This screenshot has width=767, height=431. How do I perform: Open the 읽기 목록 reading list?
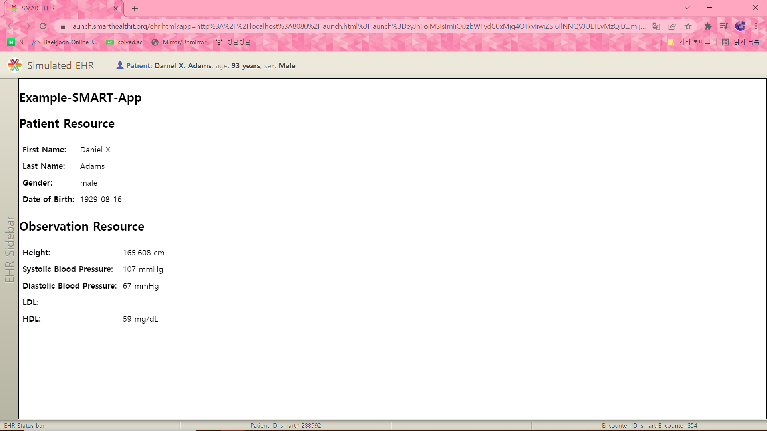[x=741, y=42]
